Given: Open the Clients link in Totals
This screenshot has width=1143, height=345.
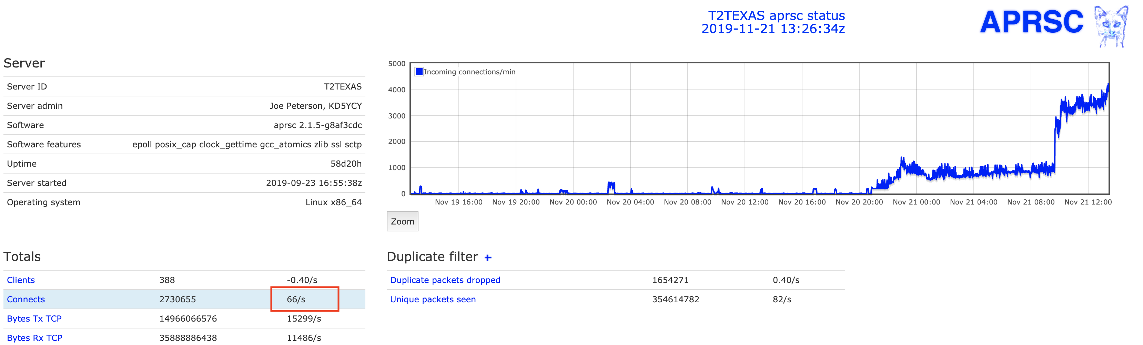Looking at the screenshot, I should click(21, 280).
